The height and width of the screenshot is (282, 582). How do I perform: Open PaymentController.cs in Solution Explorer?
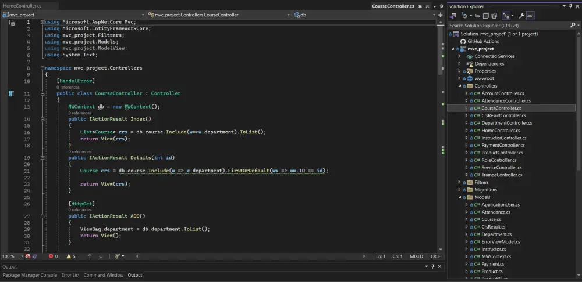tap(503, 145)
